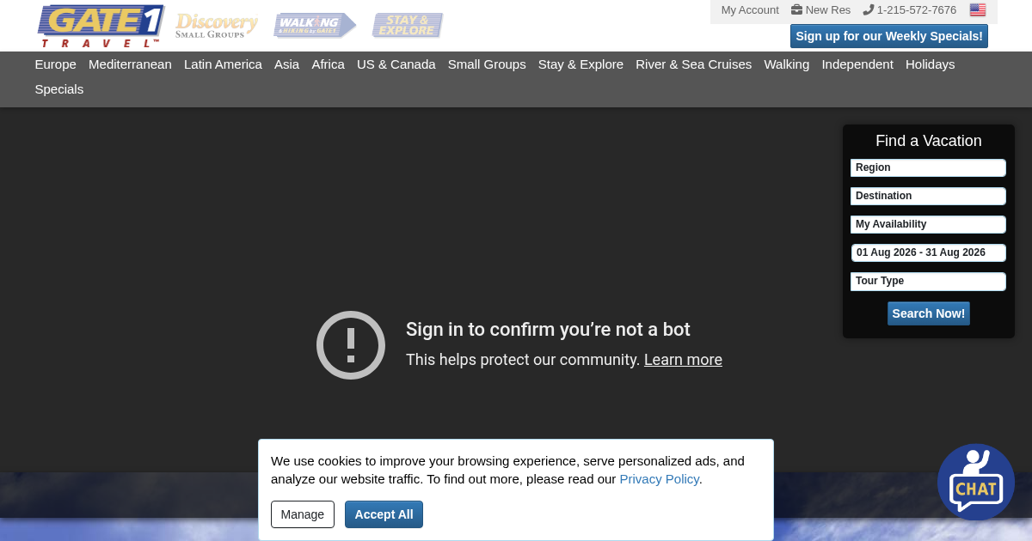Open the Latin America menu

click(x=223, y=64)
